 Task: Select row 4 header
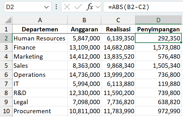click(x=6, y=56)
